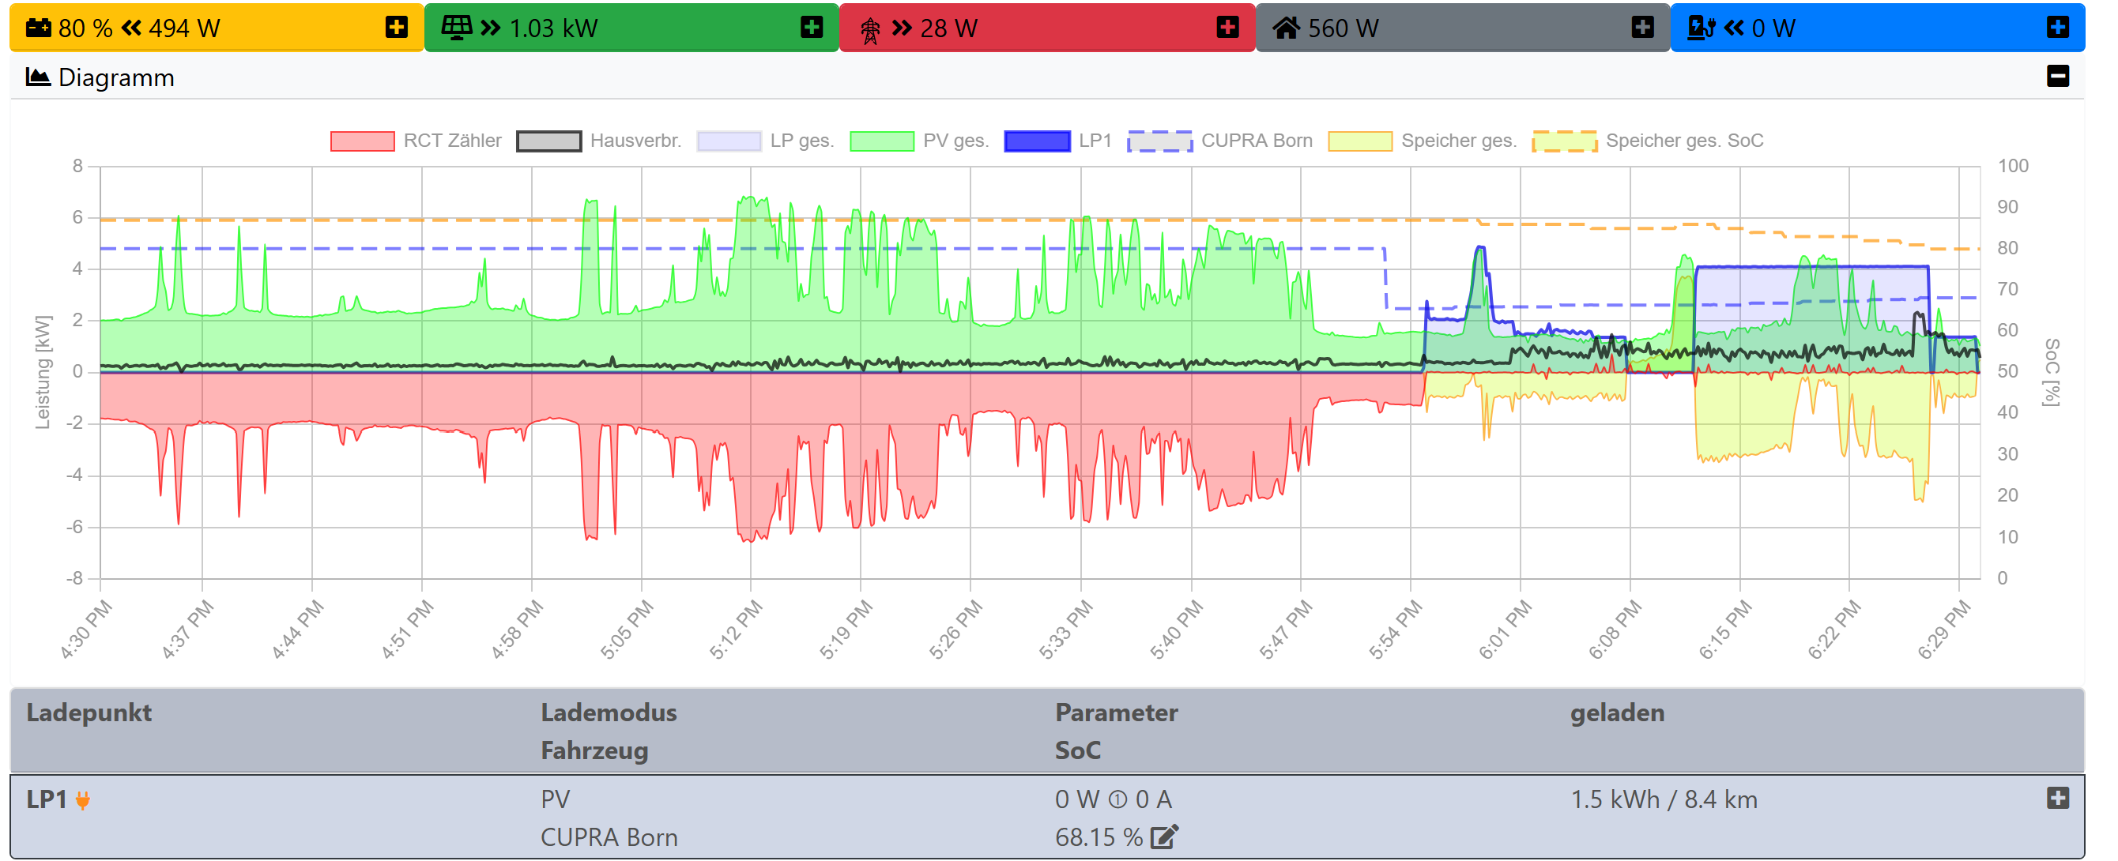Click the CUPRA Born vehicle name
Viewport: 2118px width, 861px height.
pos(609,837)
